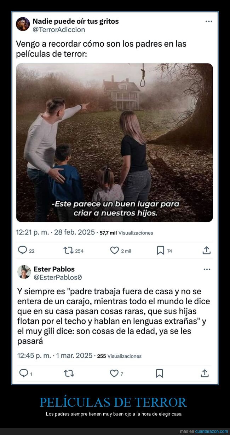Open the three-dot menu on the first tweet

point(209,21)
